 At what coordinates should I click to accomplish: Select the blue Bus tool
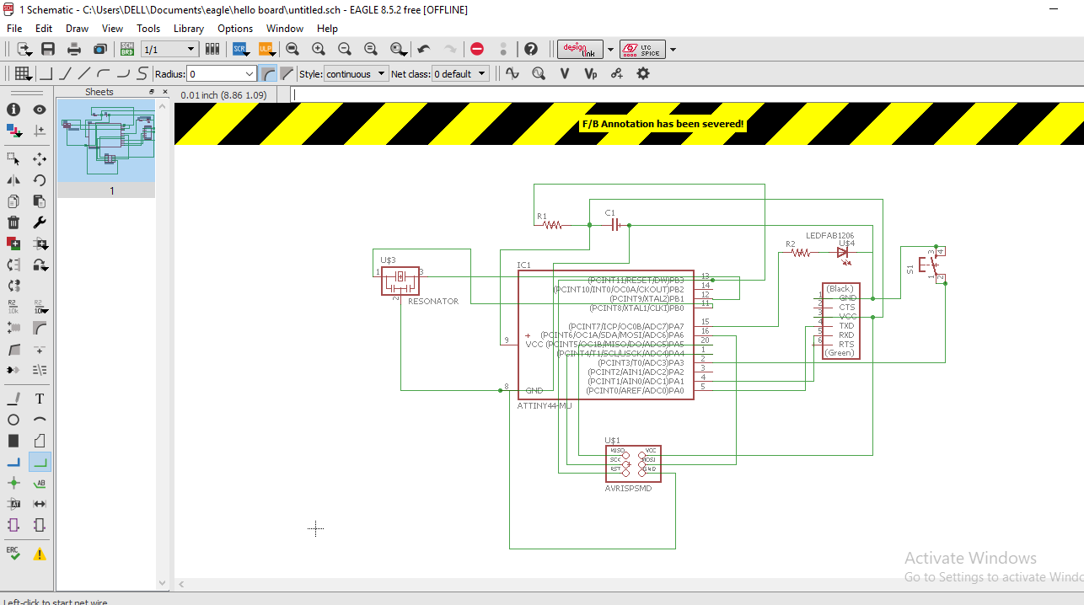13,462
